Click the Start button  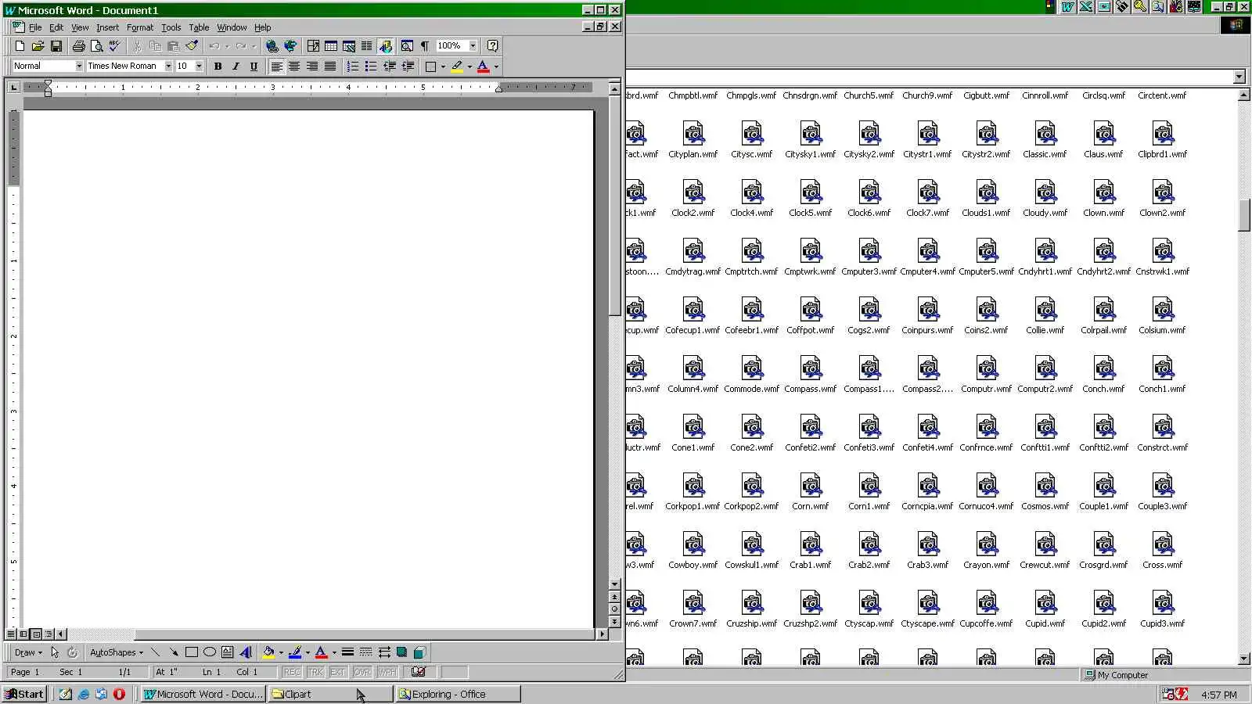(x=24, y=694)
